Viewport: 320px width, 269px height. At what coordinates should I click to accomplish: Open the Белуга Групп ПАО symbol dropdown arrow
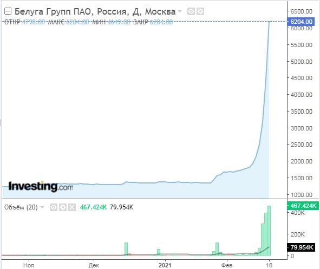click(x=180, y=11)
